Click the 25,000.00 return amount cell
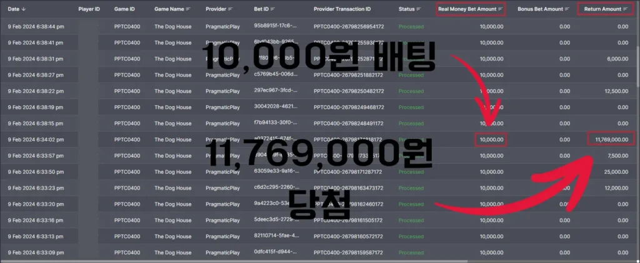 coord(616,172)
